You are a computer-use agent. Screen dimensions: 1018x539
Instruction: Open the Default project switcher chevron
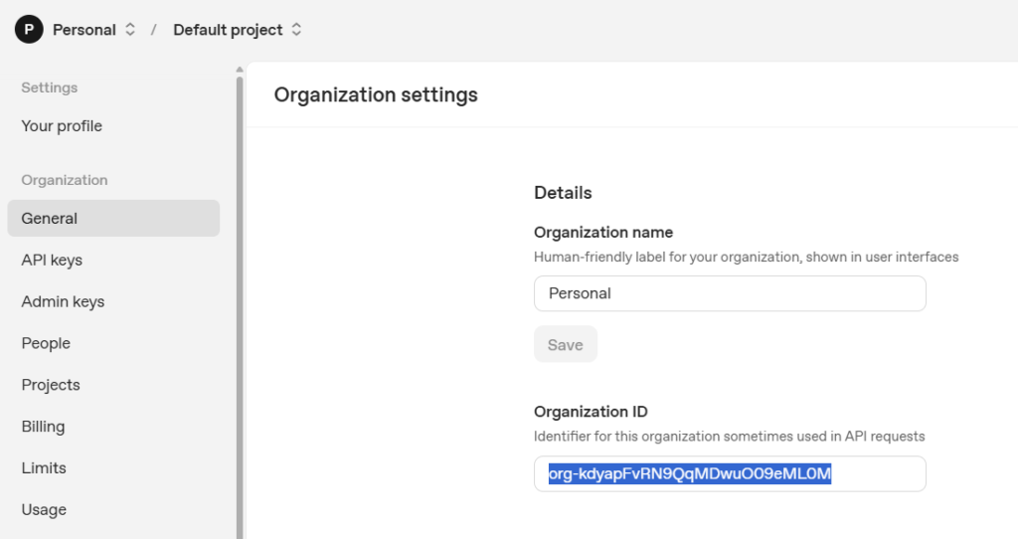[x=296, y=30]
